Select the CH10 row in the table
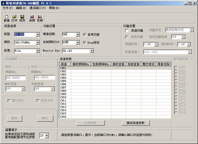The image size is (198, 144). click(x=115, y=97)
